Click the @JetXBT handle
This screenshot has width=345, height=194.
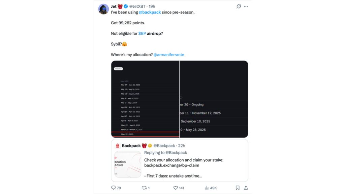[137, 6]
